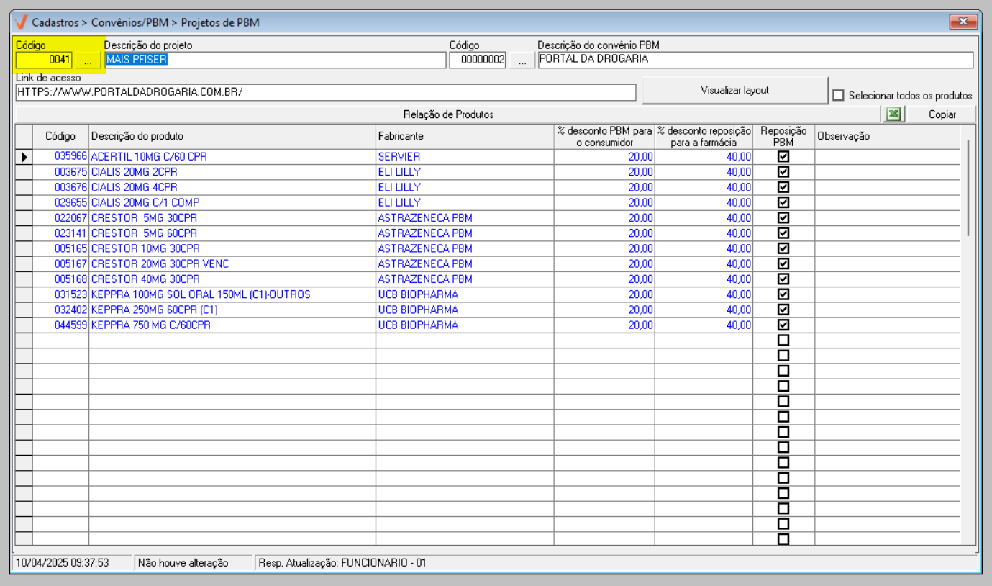Screen dimensions: 992x586
Task: Click Resp. Atualização FUNCIONARIO - 01 status
Action: pos(342,562)
